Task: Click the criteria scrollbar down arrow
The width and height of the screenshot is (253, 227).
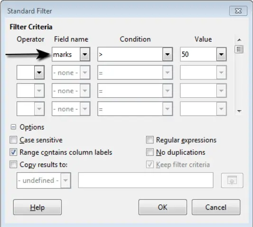Action: coord(239,111)
